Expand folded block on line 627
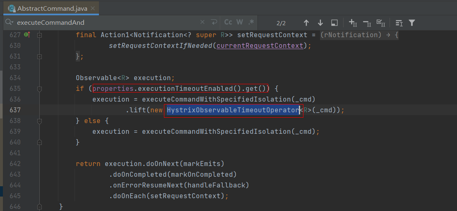457x211 pixels. point(40,35)
